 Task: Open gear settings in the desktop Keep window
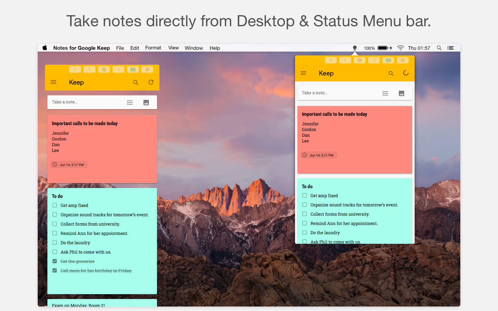pyautogui.click(x=147, y=69)
